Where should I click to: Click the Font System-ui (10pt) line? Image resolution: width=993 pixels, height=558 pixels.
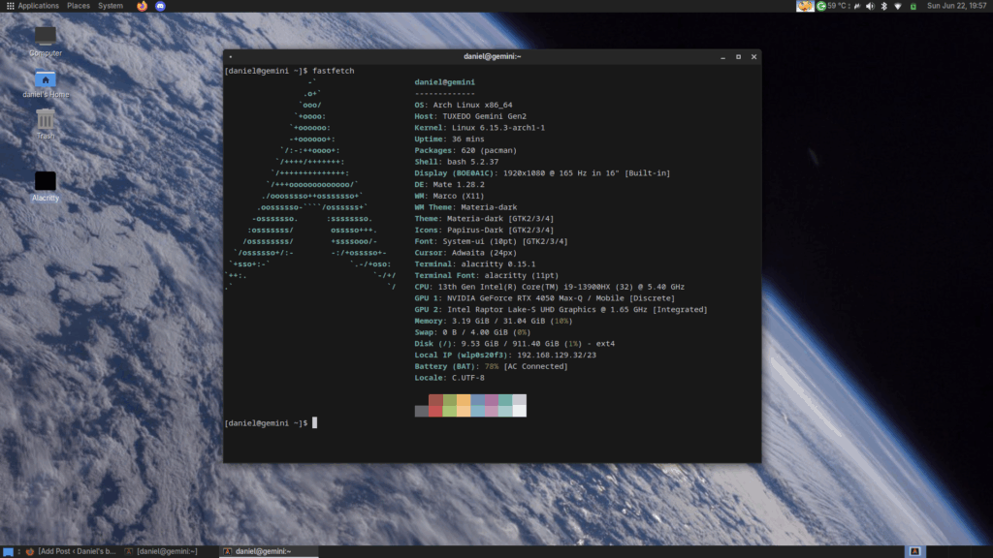(492, 241)
